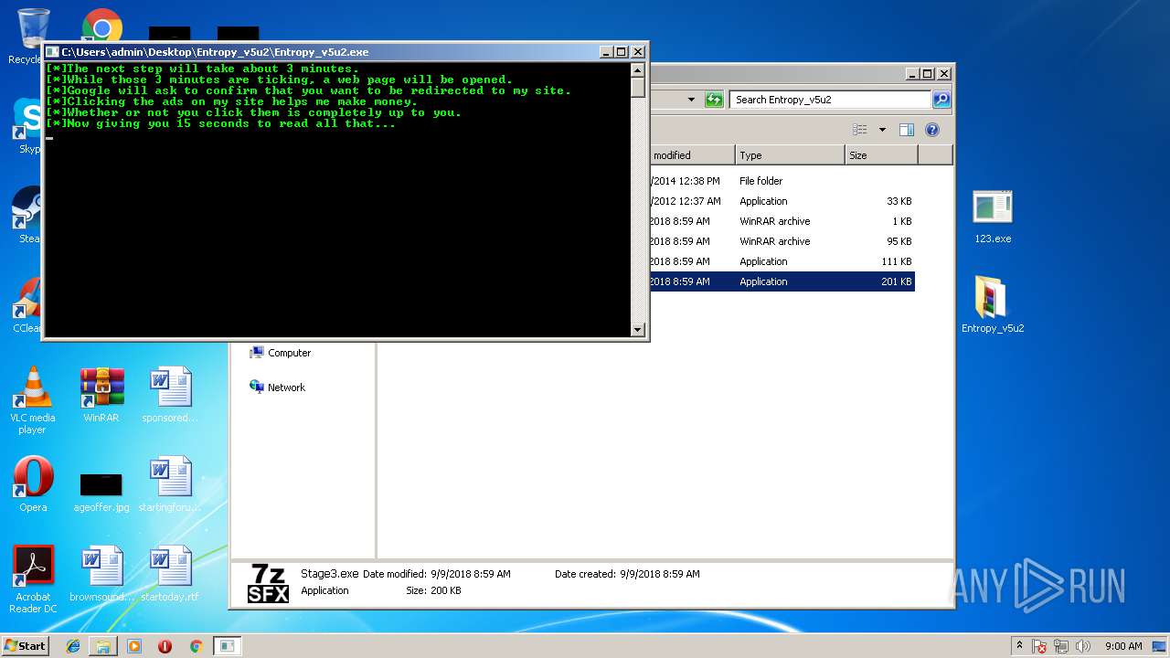Maximize the console window

pos(622,52)
